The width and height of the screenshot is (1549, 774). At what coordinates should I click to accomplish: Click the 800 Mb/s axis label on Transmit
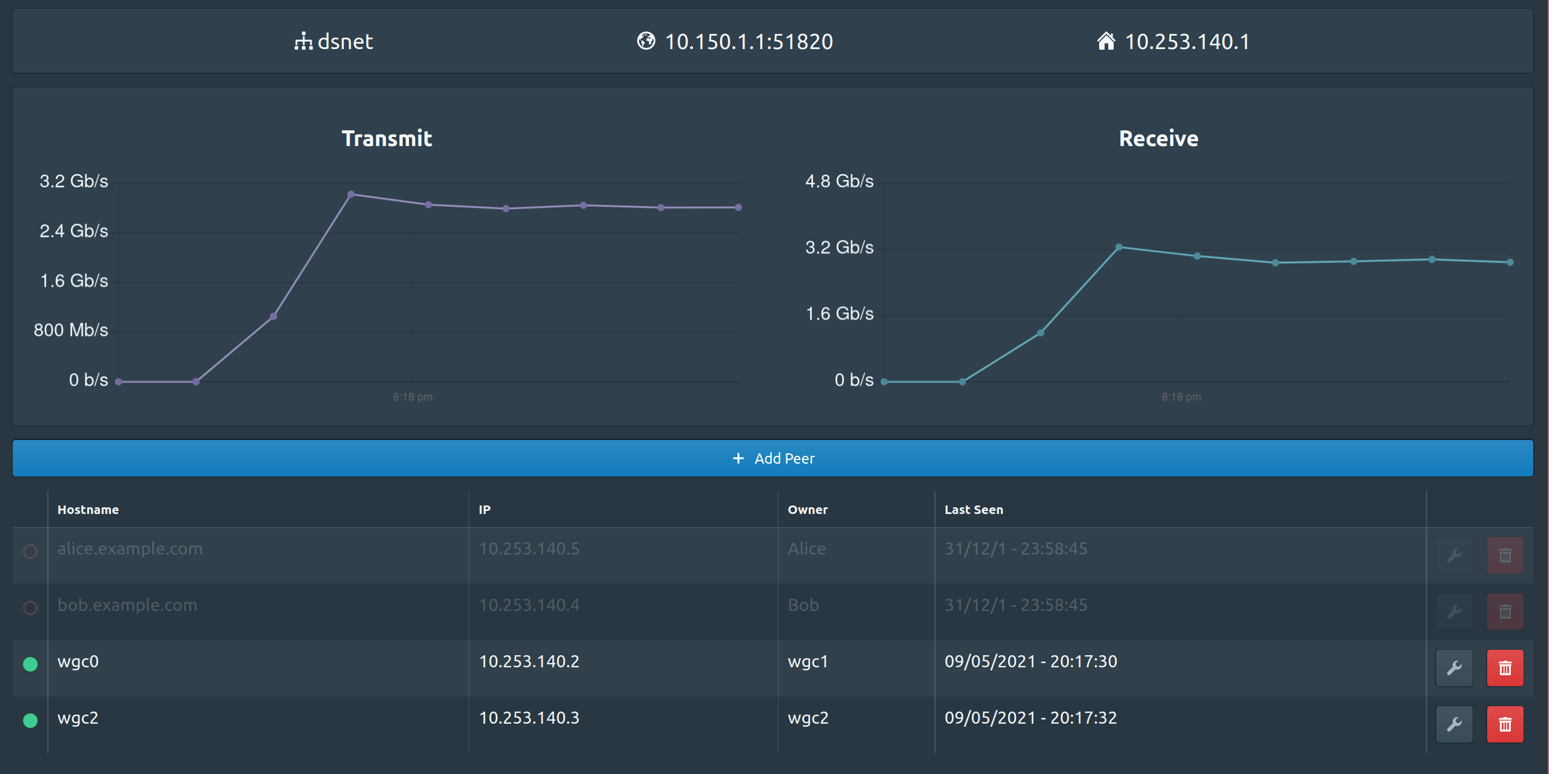pos(71,330)
